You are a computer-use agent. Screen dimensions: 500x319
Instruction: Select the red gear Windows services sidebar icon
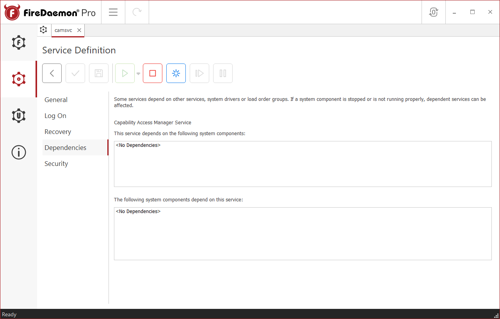pos(19,79)
